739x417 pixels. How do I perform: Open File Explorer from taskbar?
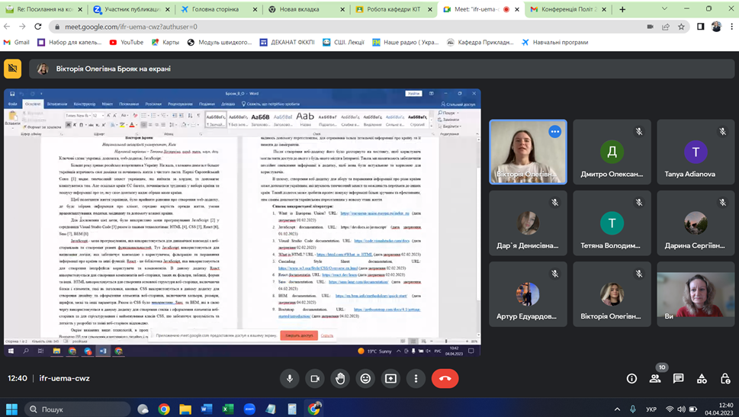tap(185, 409)
